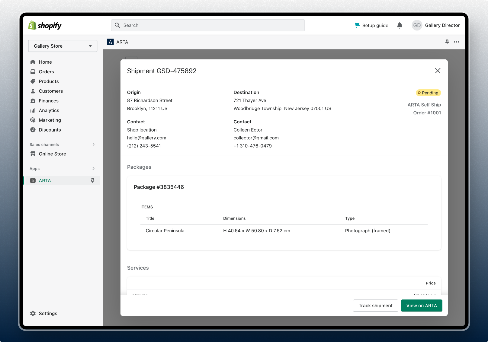Click the Shopify logo
Image resolution: width=488 pixels, height=342 pixels.
45,25
